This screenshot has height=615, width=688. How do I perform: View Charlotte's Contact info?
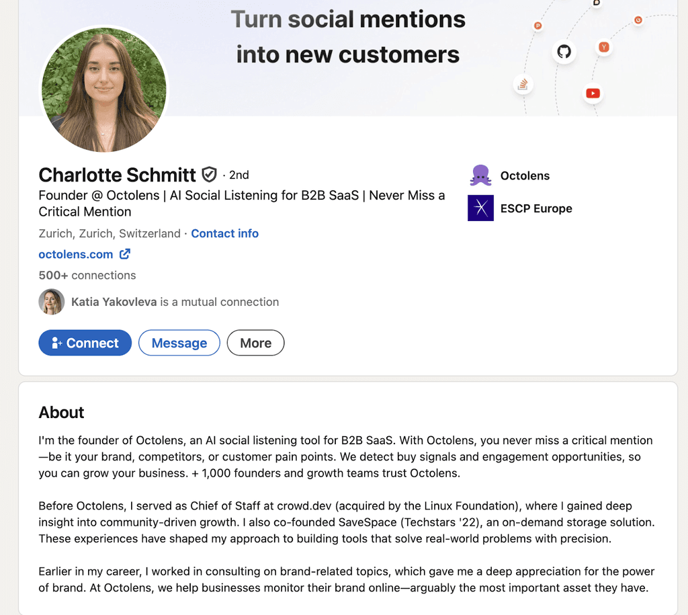point(224,233)
